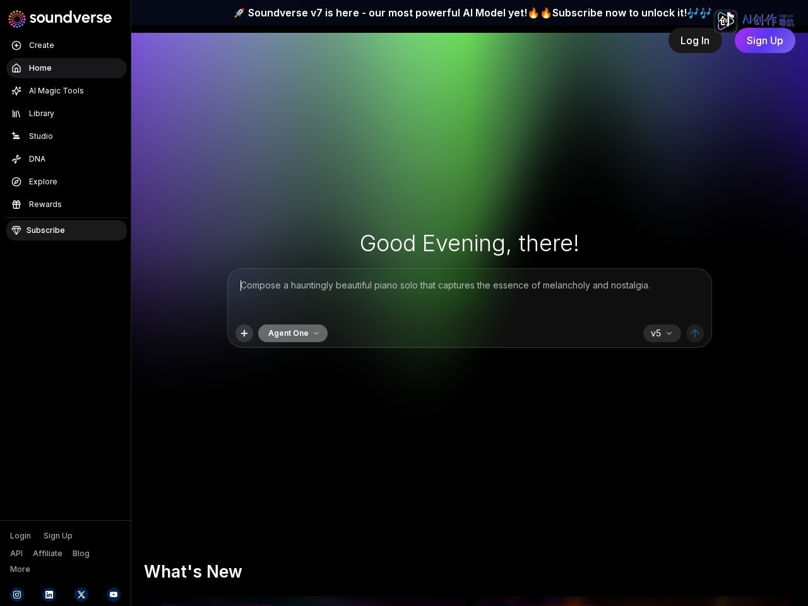Click the Good Evening greeting text
Image resolution: width=808 pixels, height=606 pixels.
pos(470,244)
